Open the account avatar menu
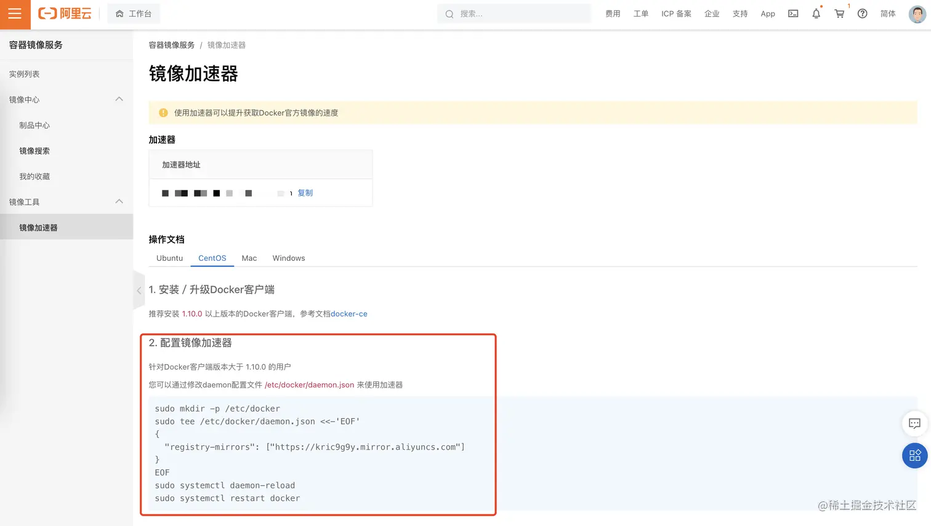 point(917,14)
